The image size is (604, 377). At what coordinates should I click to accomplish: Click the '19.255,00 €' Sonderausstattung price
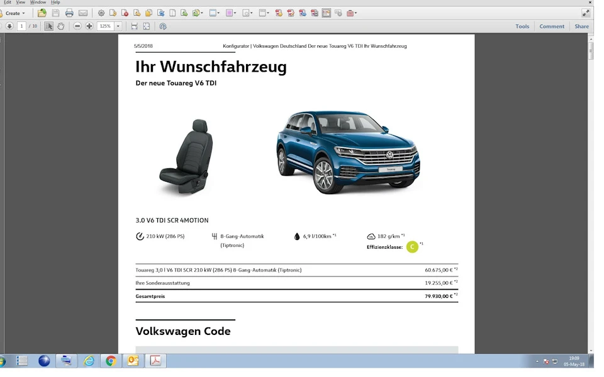coord(439,283)
